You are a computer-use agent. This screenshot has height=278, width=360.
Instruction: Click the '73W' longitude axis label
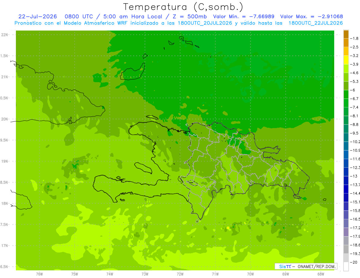coord(145,274)
